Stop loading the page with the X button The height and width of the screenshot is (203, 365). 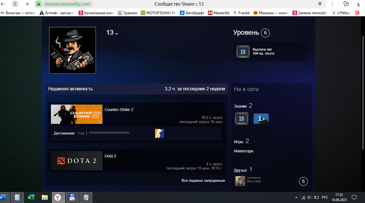pyautogui.click(x=27, y=4)
